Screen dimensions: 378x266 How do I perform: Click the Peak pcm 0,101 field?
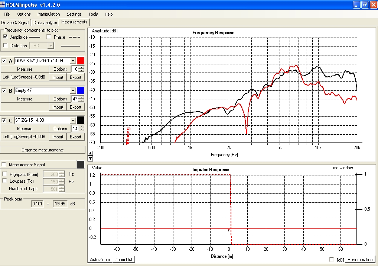click(37, 203)
